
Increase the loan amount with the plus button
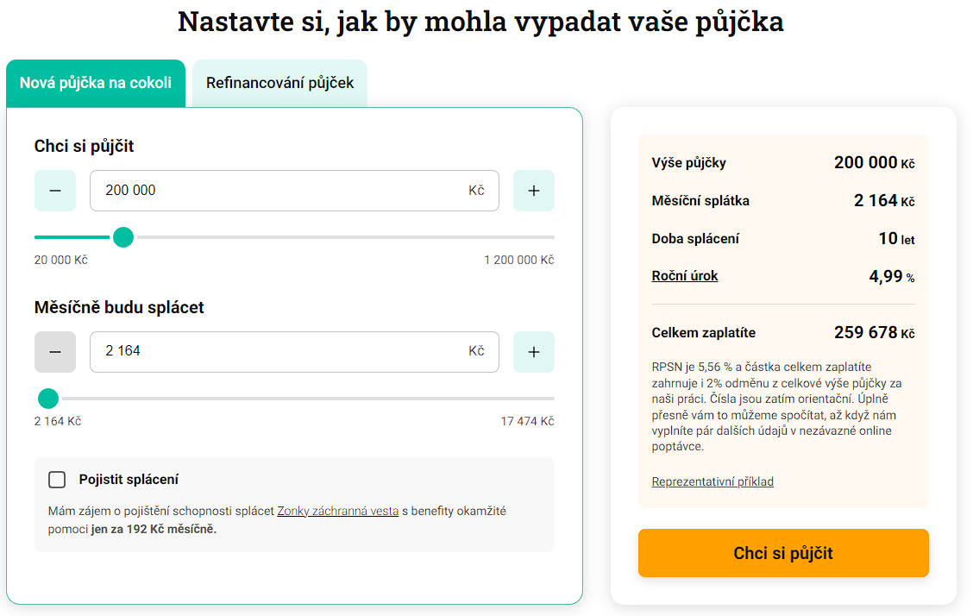[x=534, y=191]
